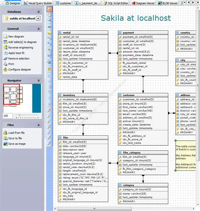Click the Save as image link
This screenshot has width=200, height=211.
(17, 144)
